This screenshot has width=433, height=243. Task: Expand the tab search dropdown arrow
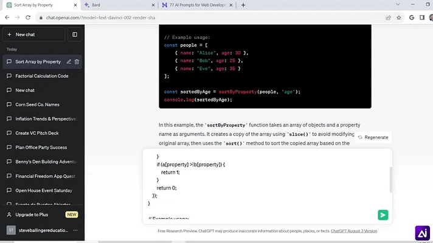pos(398,5)
